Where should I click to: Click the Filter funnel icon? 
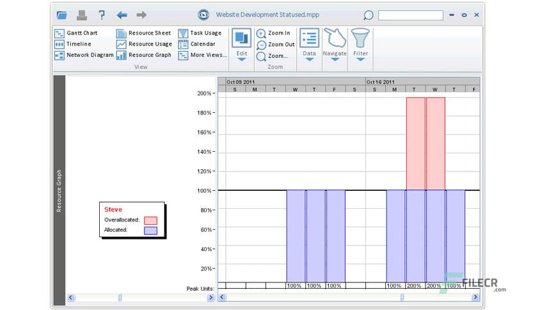[360, 38]
